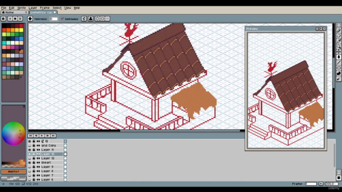Open the Select menu

(x=57, y=8)
